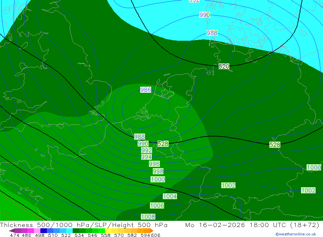Click the 520 height contour label
The image size is (323, 237).
tap(224, 66)
